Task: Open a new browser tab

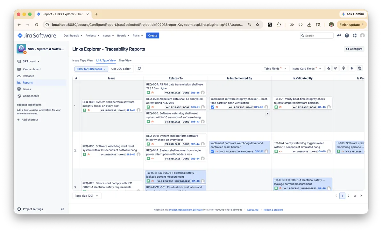Action: 96,14
